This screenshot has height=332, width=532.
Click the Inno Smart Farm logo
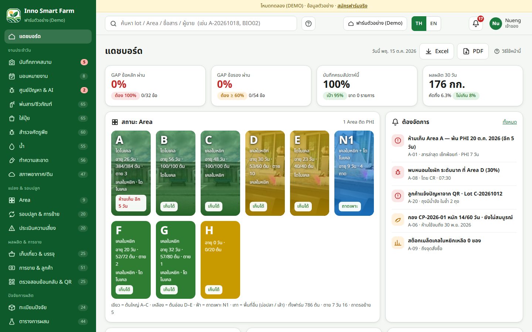pyautogui.click(x=14, y=15)
